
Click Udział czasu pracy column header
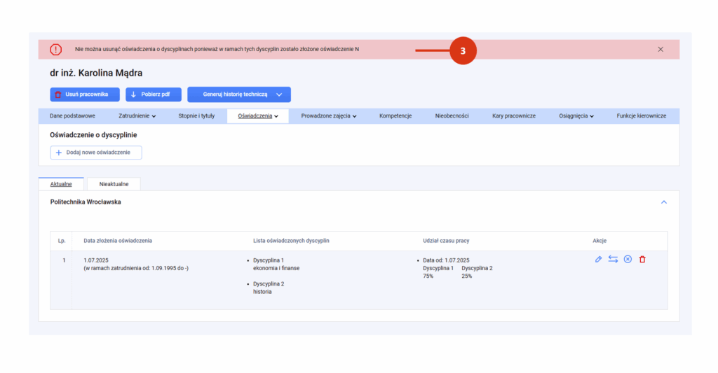[x=446, y=241]
